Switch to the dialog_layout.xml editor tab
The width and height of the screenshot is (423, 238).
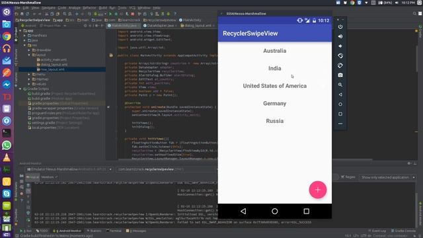198,25
